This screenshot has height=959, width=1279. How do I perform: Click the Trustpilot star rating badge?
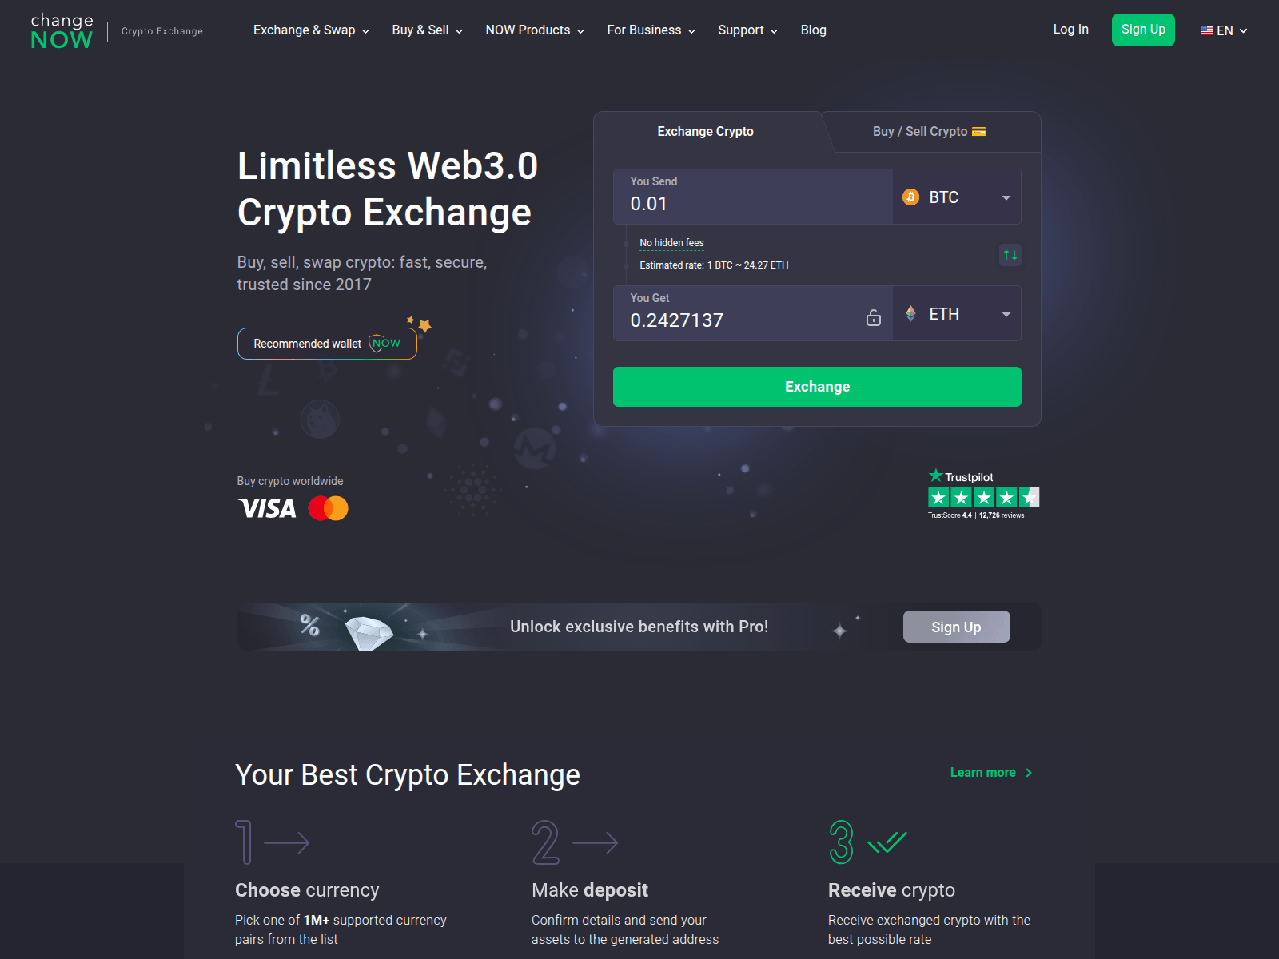(x=984, y=494)
